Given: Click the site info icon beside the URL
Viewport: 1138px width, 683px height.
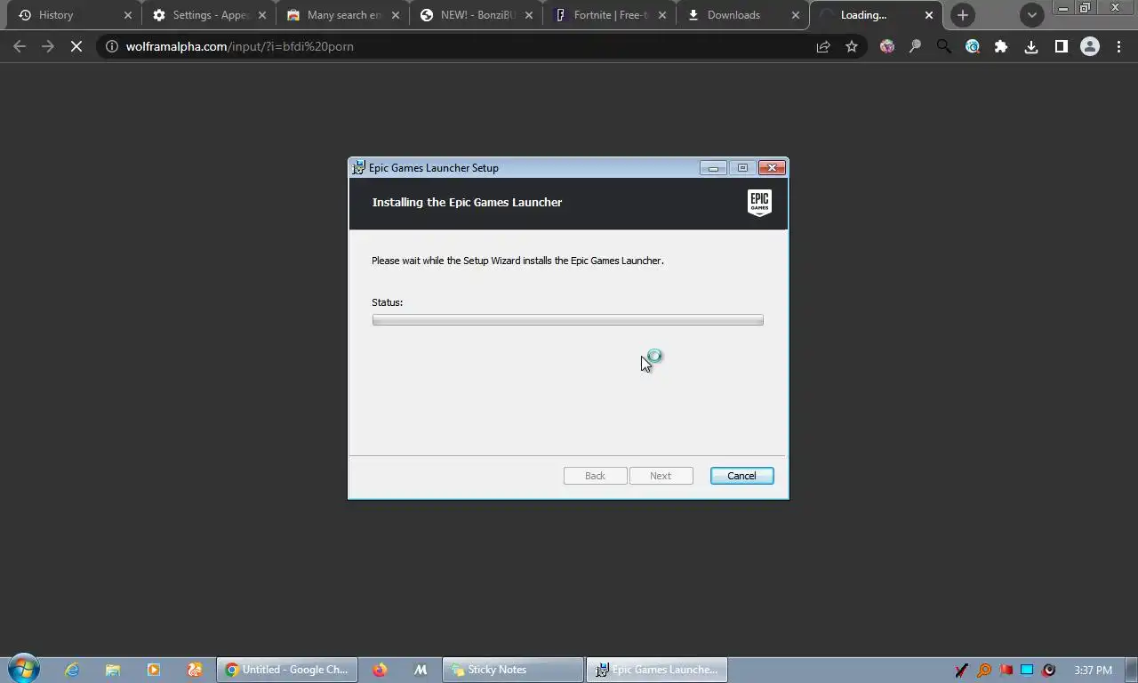Looking at the screenshot, I should click(x=112, y=46).
